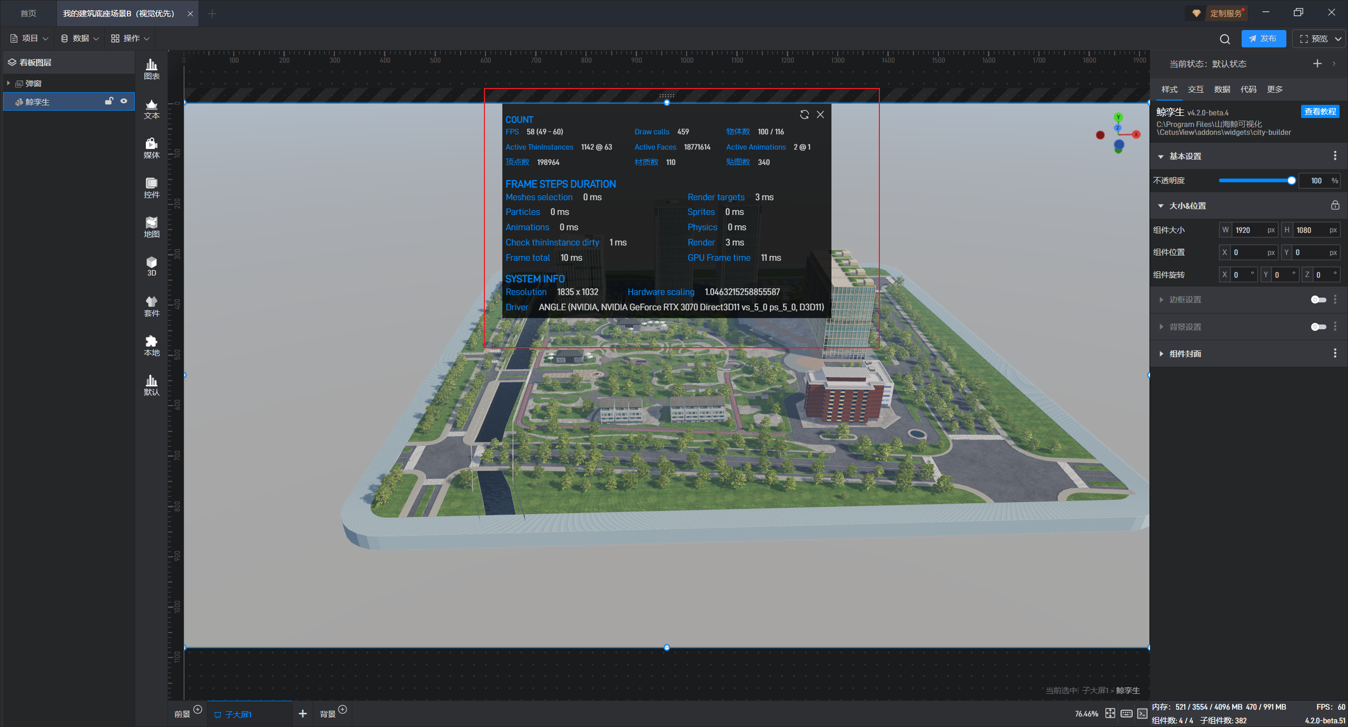The image size is (1348, 727).
Task: Enable the 背景设置 background toggle
Action: [x=1318, y=327]
